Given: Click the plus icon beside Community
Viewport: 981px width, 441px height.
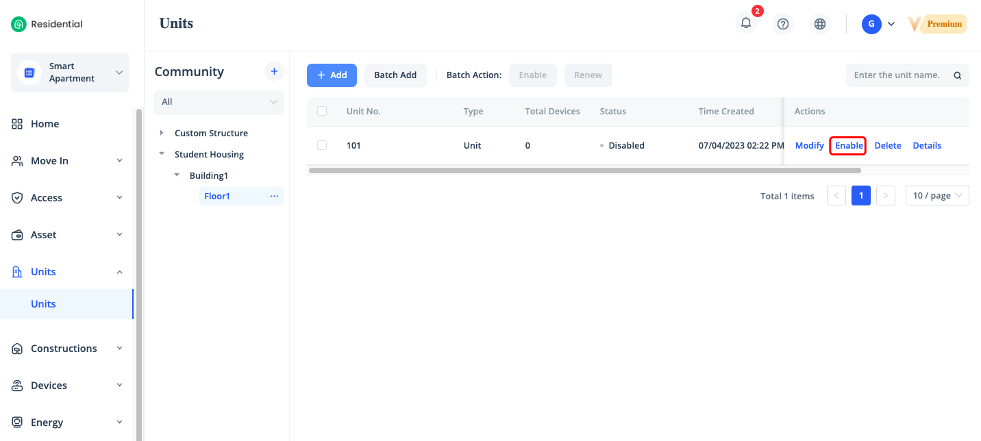Looking at the screenshot, I should click(x=274, y=71).
